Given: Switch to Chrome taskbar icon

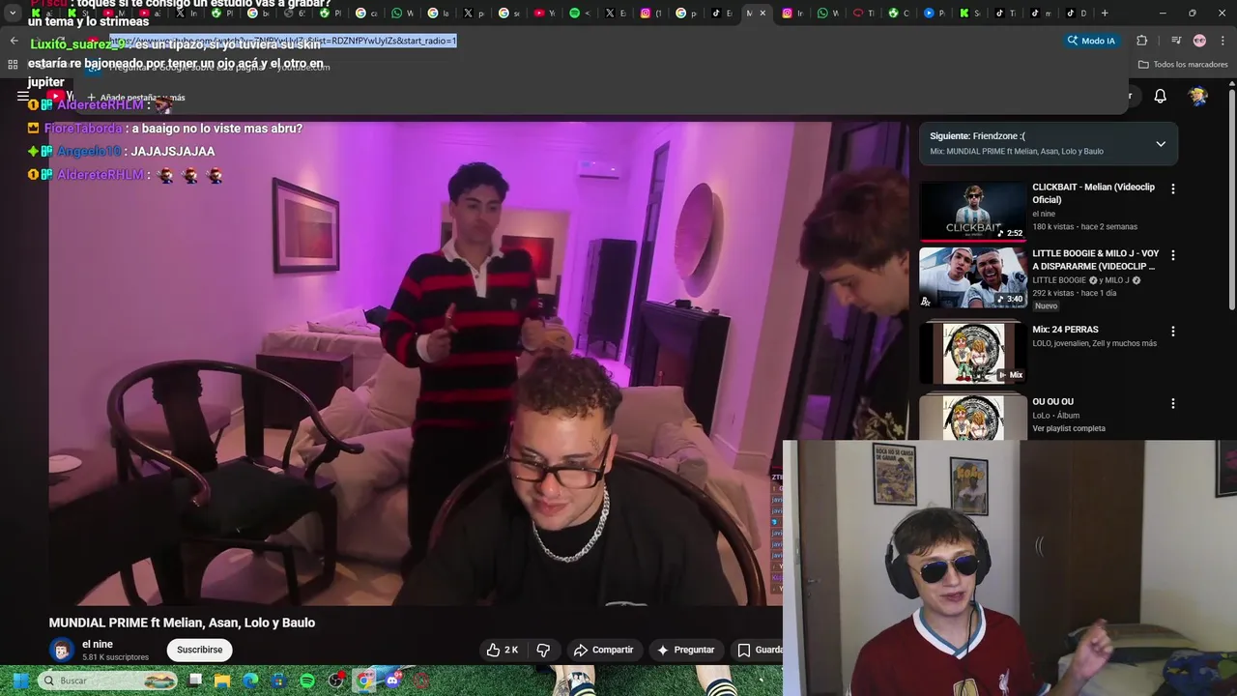Looking at the screenshot, I should pyautogui.click(x=364, y=681).
